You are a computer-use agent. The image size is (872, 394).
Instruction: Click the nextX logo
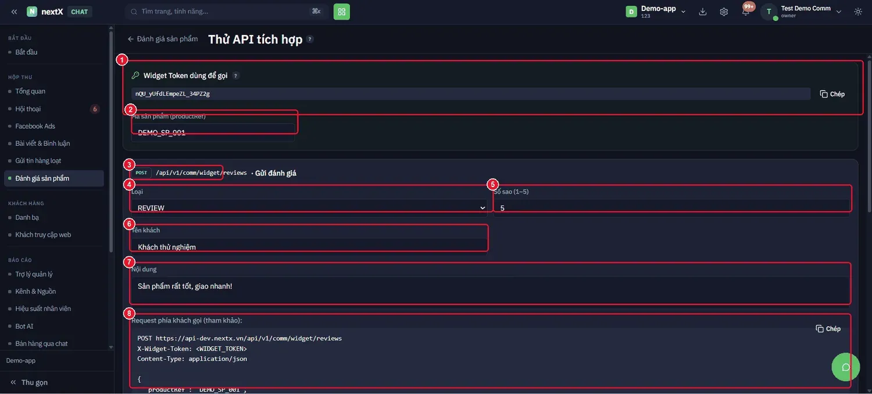point(45,12)
